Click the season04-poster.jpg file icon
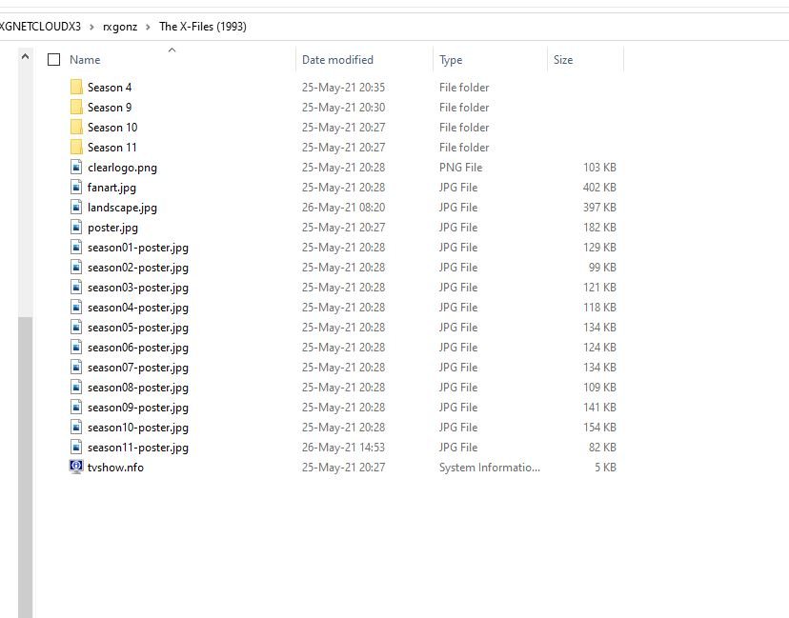This screenshot has height=618, width=789. (76, 308)
